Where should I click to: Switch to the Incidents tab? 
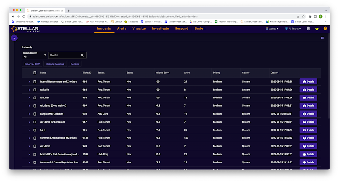[x=104, y=29]
